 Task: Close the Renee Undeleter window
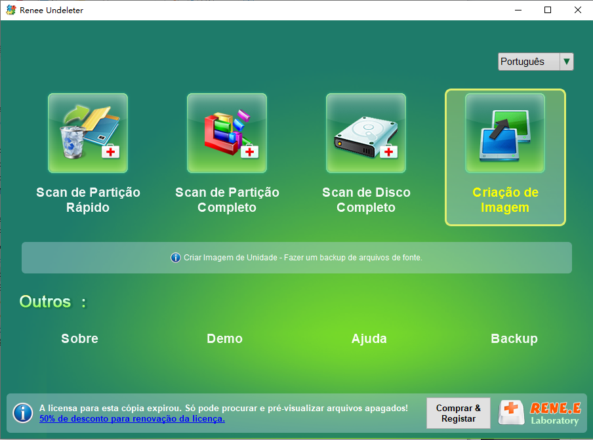coord(577,10)
